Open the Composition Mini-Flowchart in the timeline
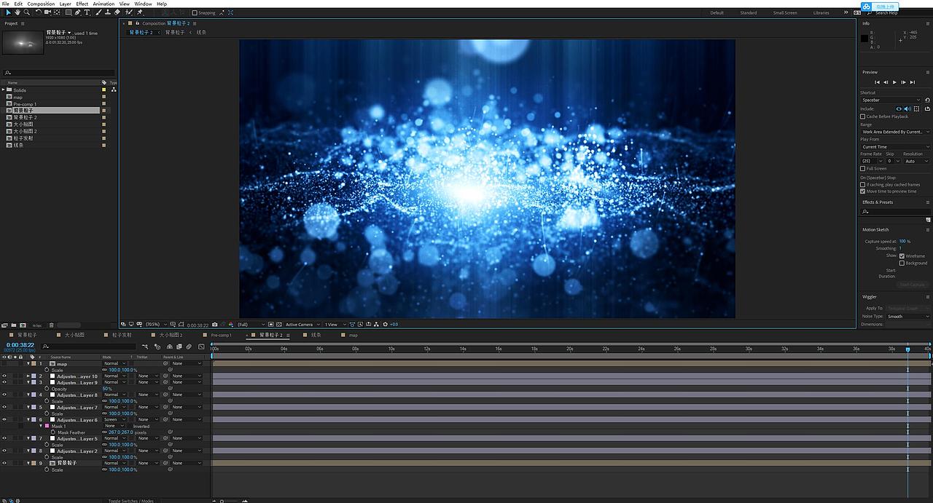 [144, 346]
